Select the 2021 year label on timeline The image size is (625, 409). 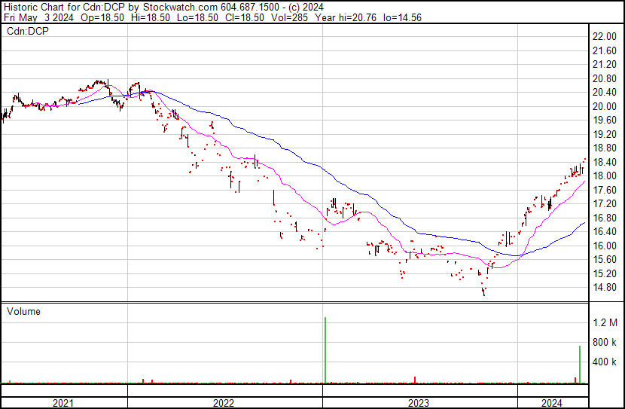63,402
